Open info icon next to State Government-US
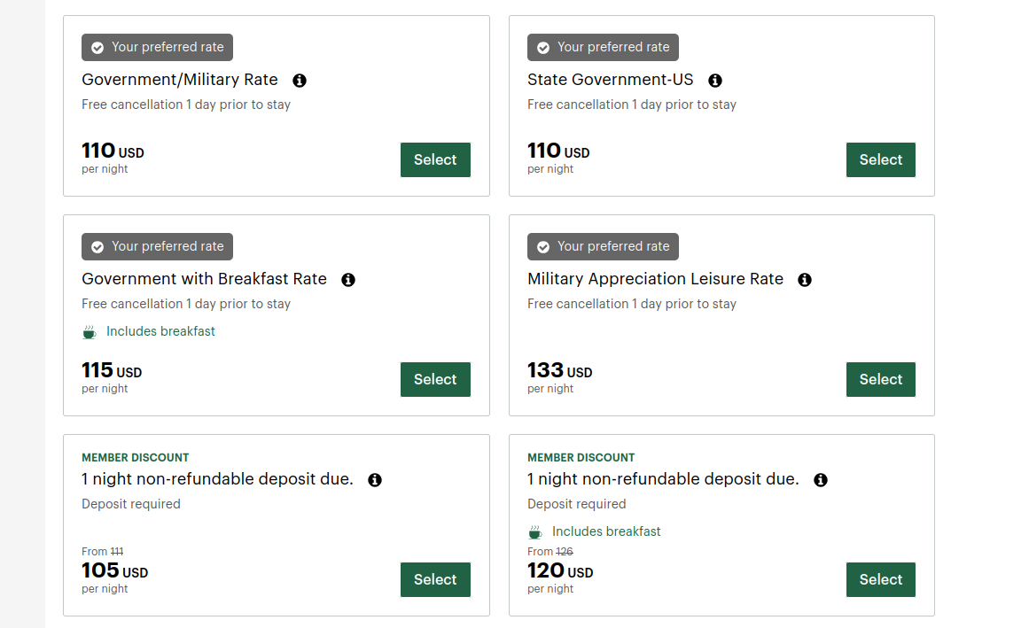 [715, 81]
